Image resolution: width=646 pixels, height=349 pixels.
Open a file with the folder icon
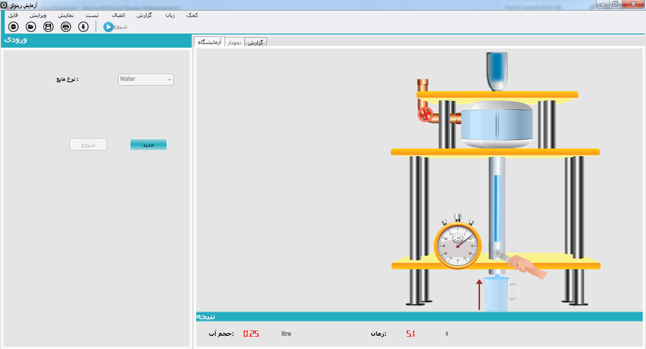tap(31, 26)
